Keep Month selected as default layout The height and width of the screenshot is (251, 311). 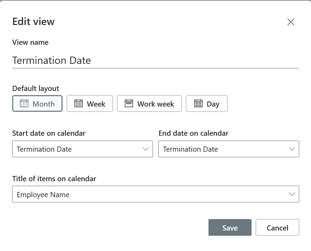(x=37, y=103)
